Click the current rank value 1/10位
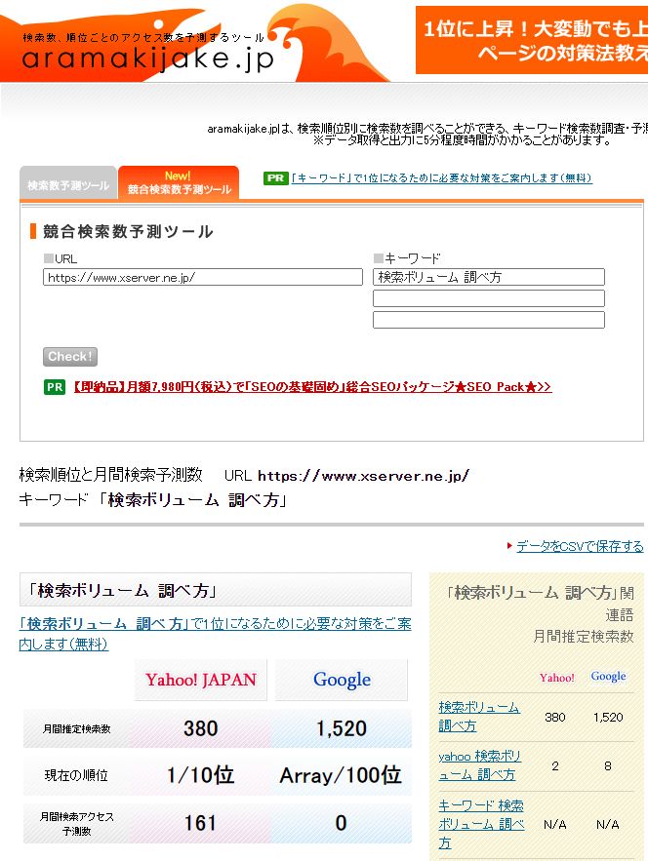Viewport: 648px width, 861px height. [201, 775]
